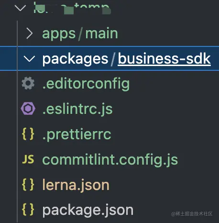The image size is (219, 223).
Task: Expand the apps/main folder chevron
Action: [30, 33]
